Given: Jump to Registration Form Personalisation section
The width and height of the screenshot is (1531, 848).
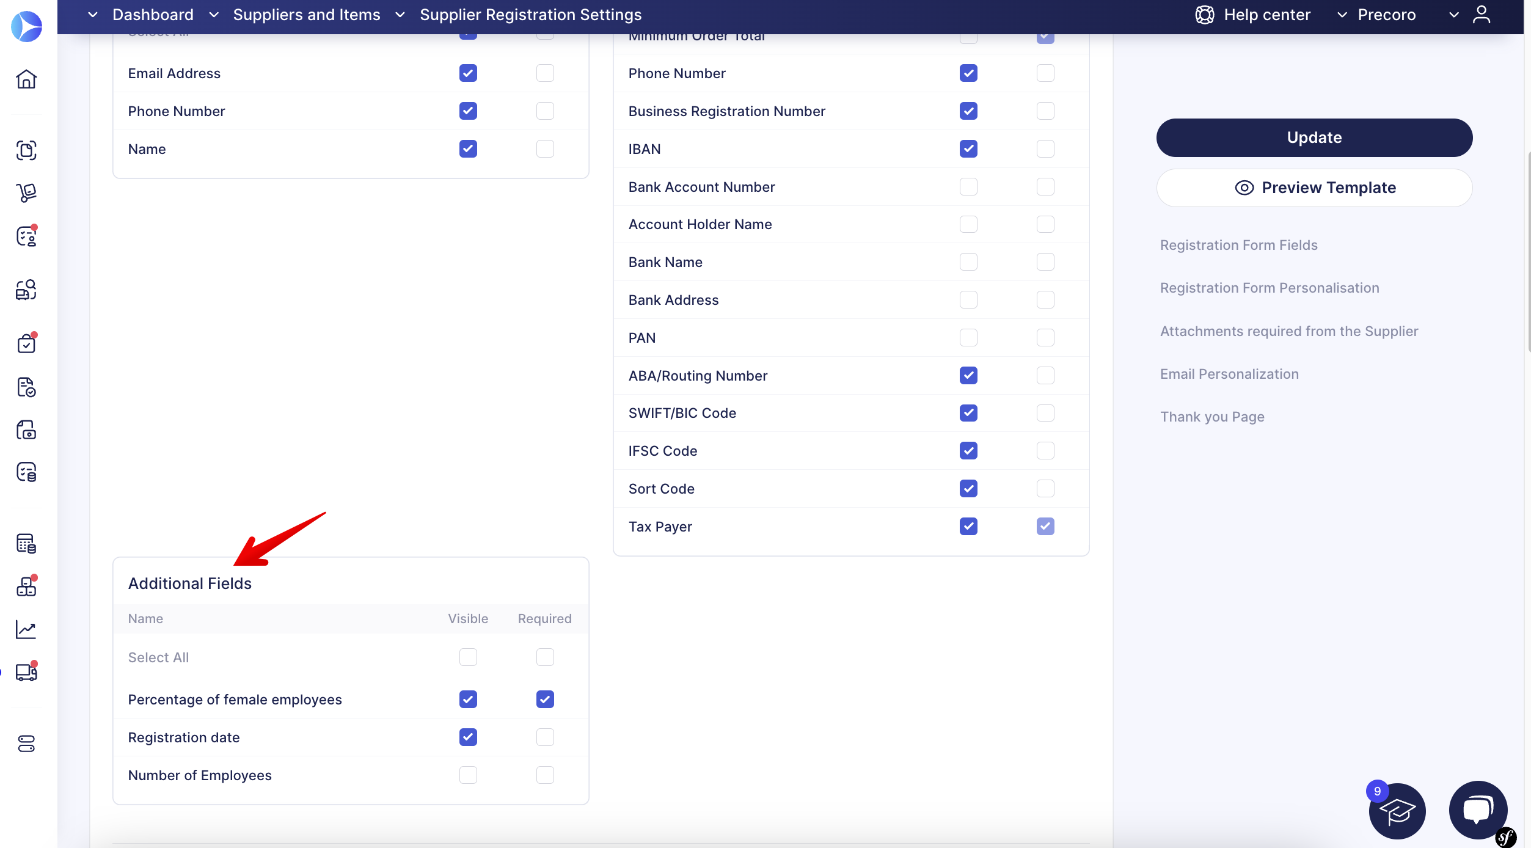Looking at the screenshot, I should click(1270, 288).
